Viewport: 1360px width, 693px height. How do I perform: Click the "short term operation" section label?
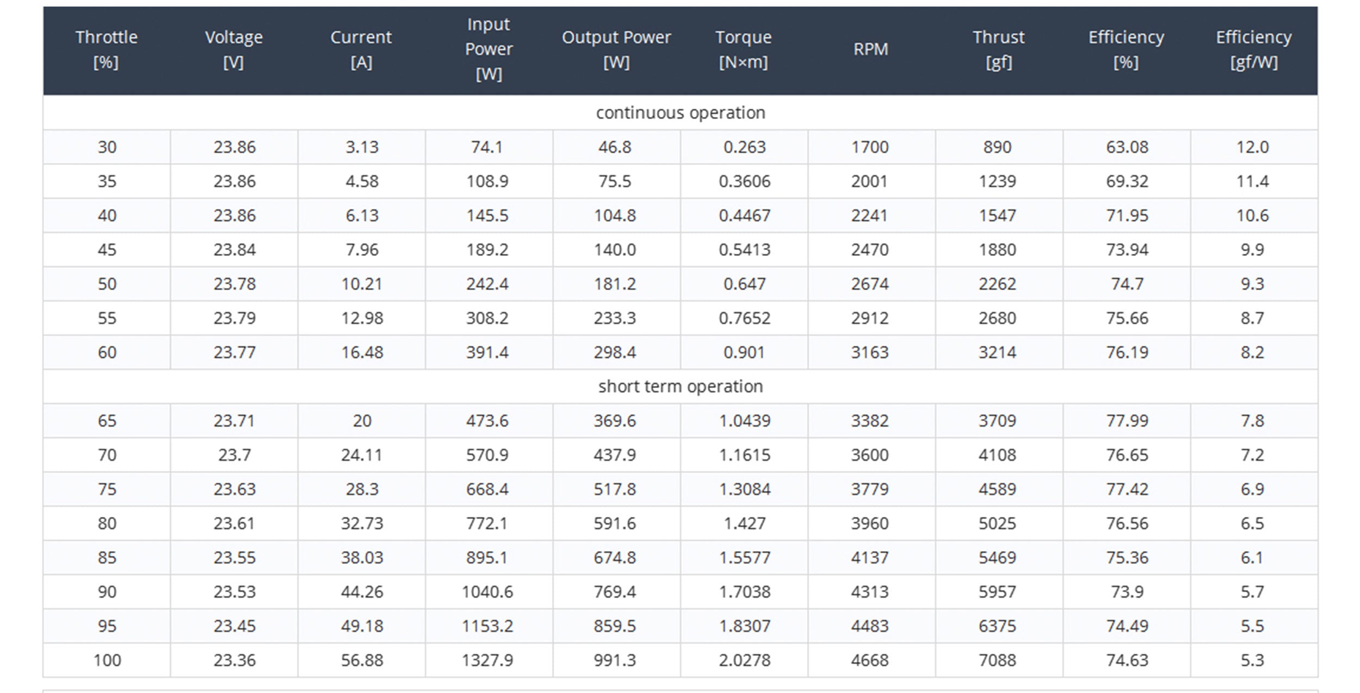point(680,386)
